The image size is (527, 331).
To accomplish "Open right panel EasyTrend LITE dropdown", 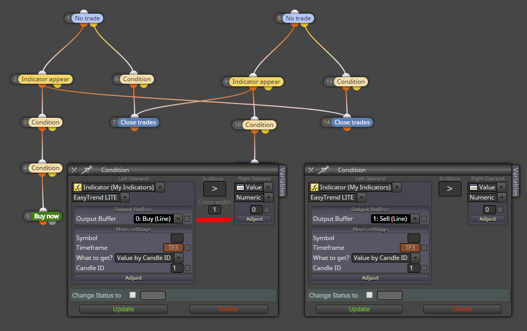I will tap(362, 197).
